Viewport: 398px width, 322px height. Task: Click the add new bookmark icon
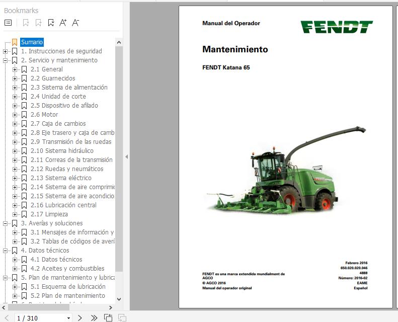point(38,23)
